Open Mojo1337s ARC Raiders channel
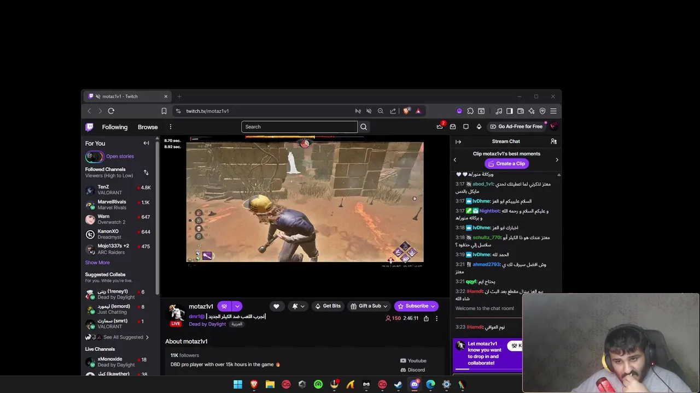Image resolution: width=700 pixels, height=393 pixels. point(118,249)
